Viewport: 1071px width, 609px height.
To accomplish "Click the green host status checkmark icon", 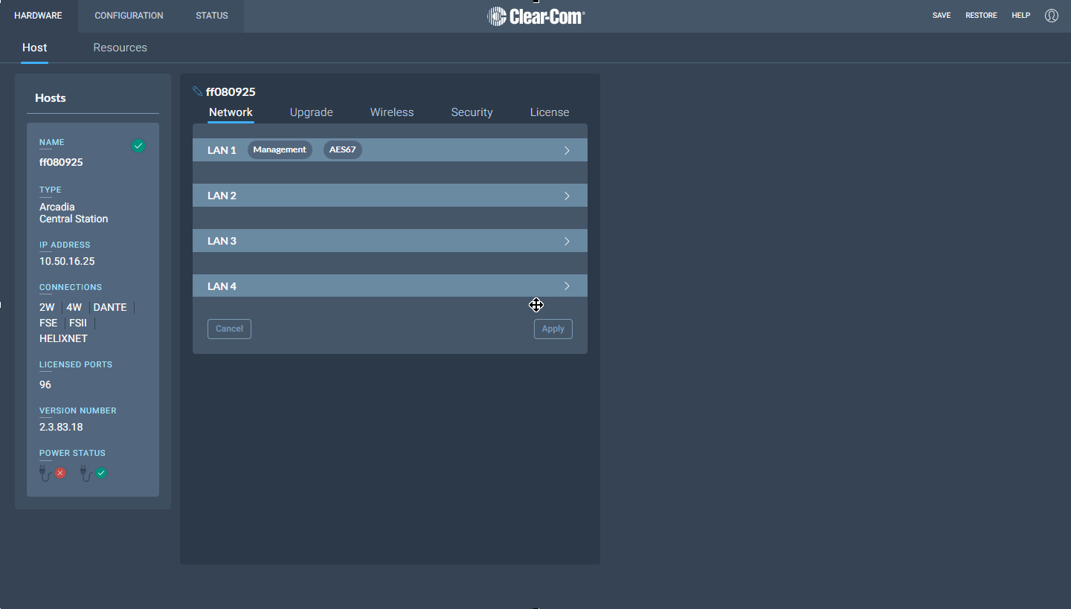I will pos(138,146).
